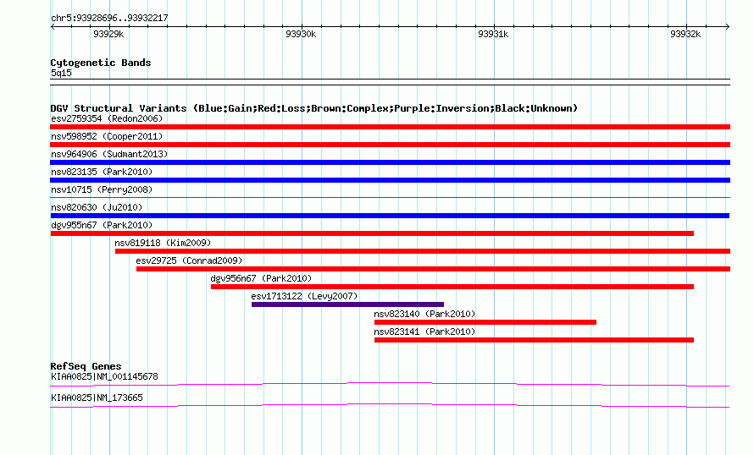Click the 93930k ruler label
The image size is (754, 455).
(x=301, y=34)
